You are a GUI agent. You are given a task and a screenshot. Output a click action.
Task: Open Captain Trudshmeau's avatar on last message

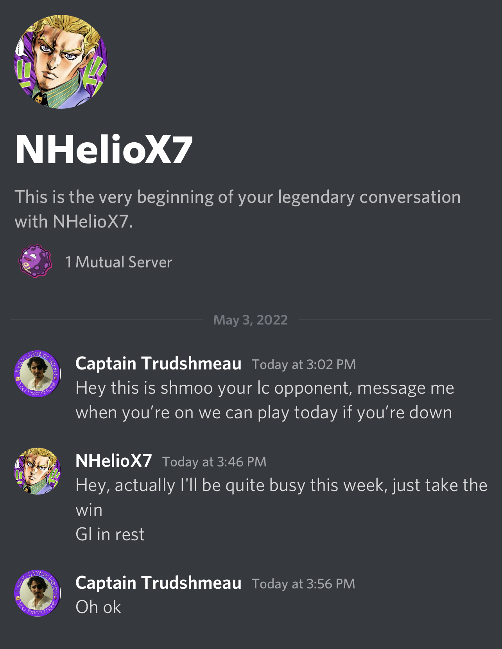[x=38, y=593]
